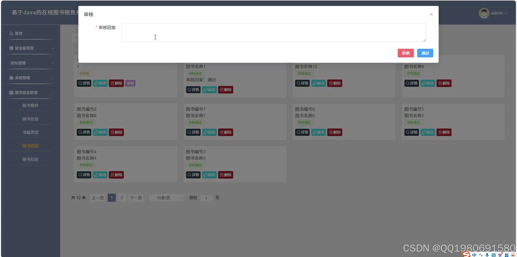The width and height of the screenshot is (517, 257).
Task: View 详情 of 图书名称6
Action: click(x=302, y=132)
